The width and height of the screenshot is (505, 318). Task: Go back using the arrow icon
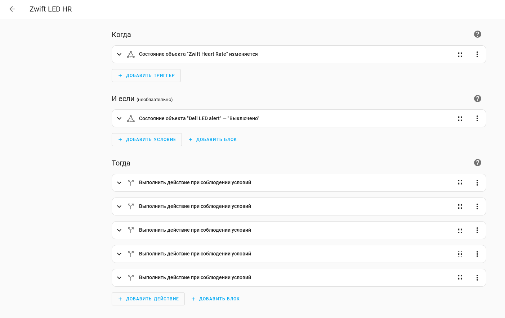click(x=12, y=9)
